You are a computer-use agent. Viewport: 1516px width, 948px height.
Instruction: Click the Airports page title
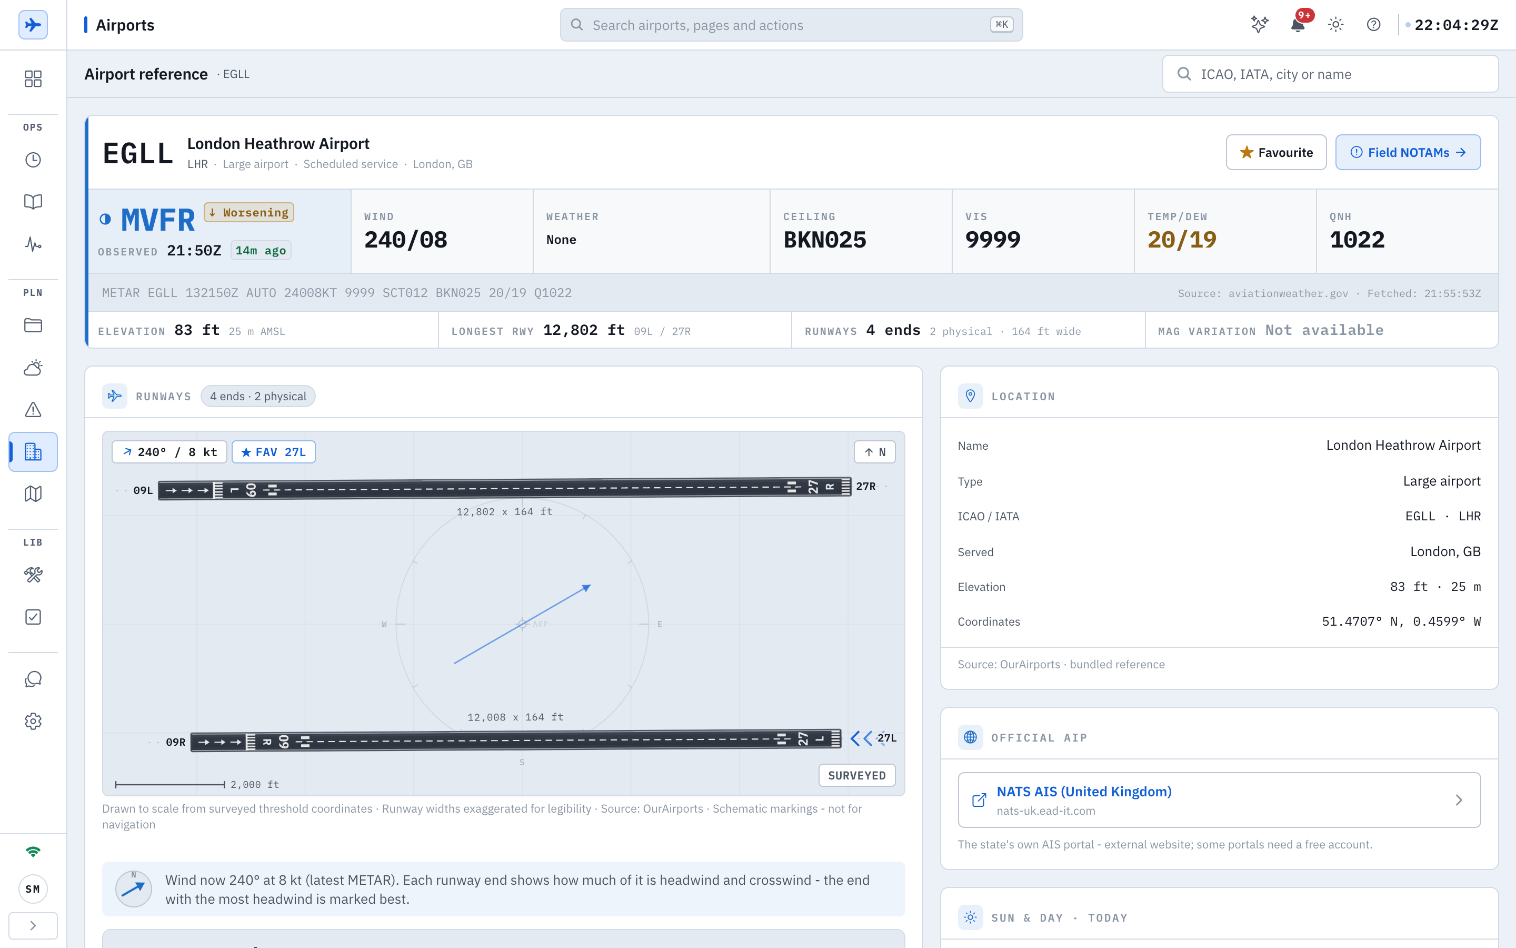pos(125,25)
